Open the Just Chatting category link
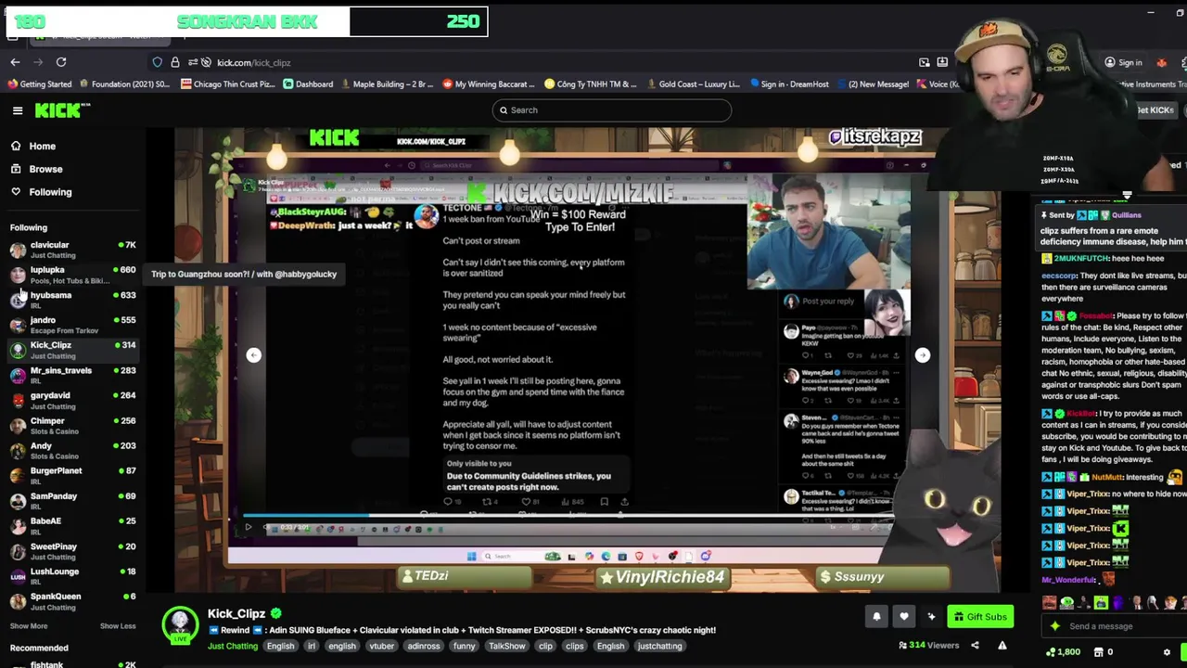1187x668 pixels. point(233,646)
